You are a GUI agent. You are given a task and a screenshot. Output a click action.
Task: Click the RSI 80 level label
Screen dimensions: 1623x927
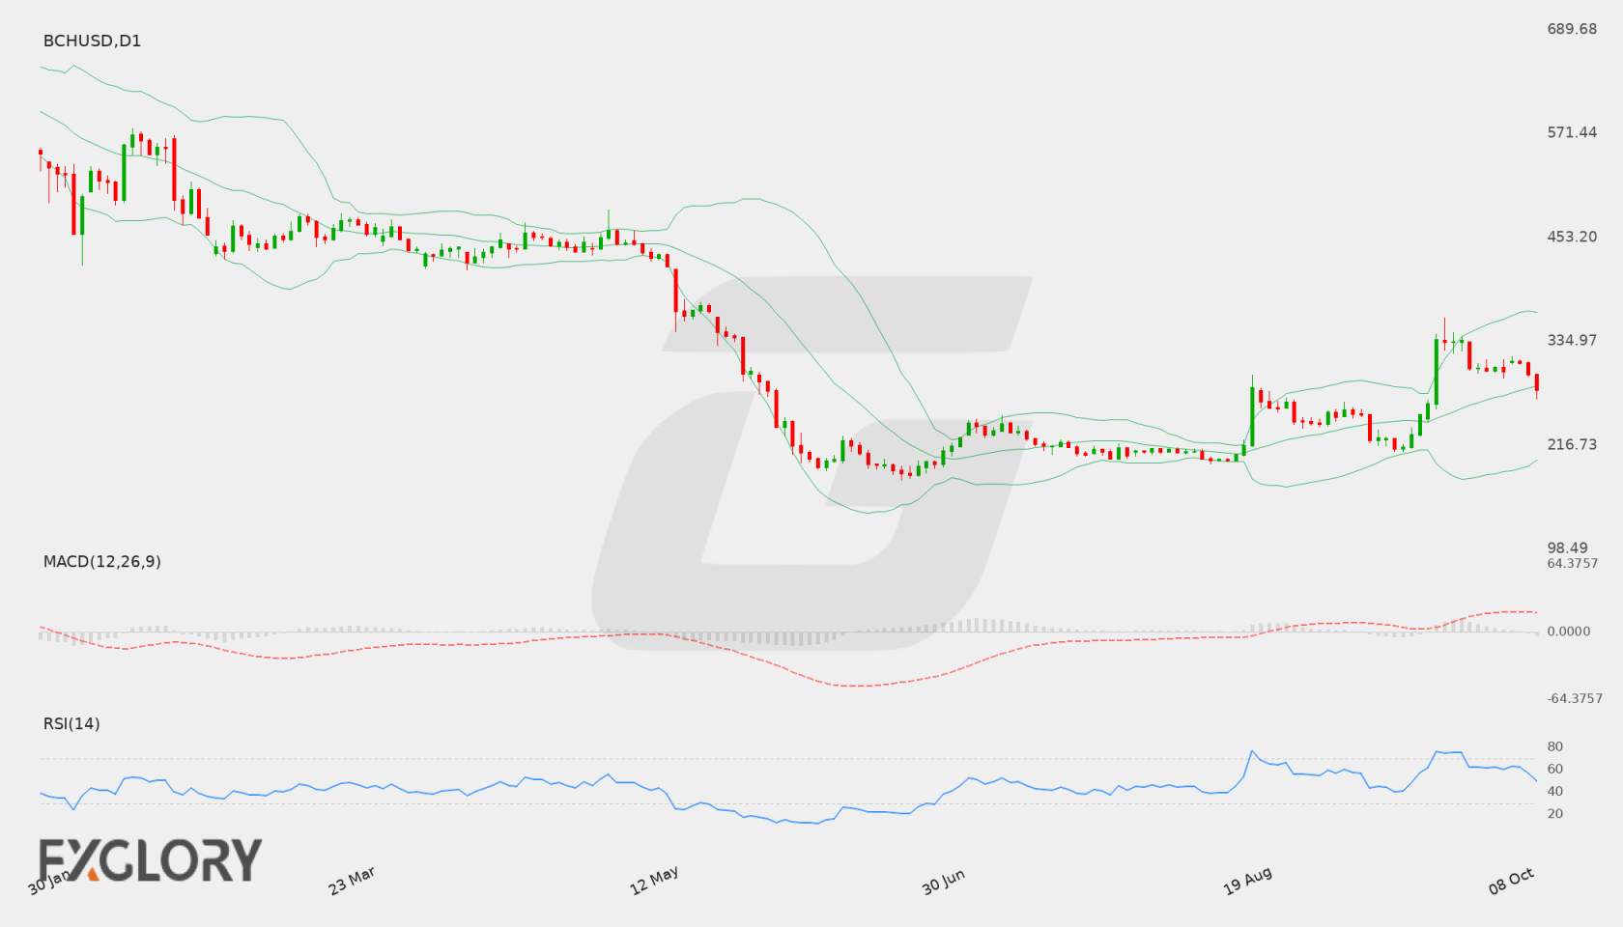[x=1555, y=746]
